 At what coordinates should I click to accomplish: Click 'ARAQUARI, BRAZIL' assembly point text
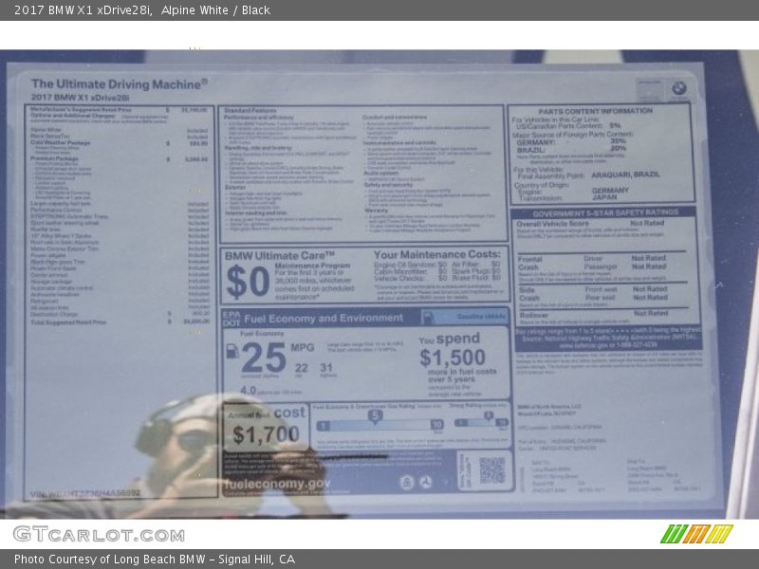(625, 174)
